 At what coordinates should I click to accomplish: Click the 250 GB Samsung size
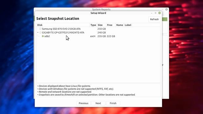[x=101, y=29]
